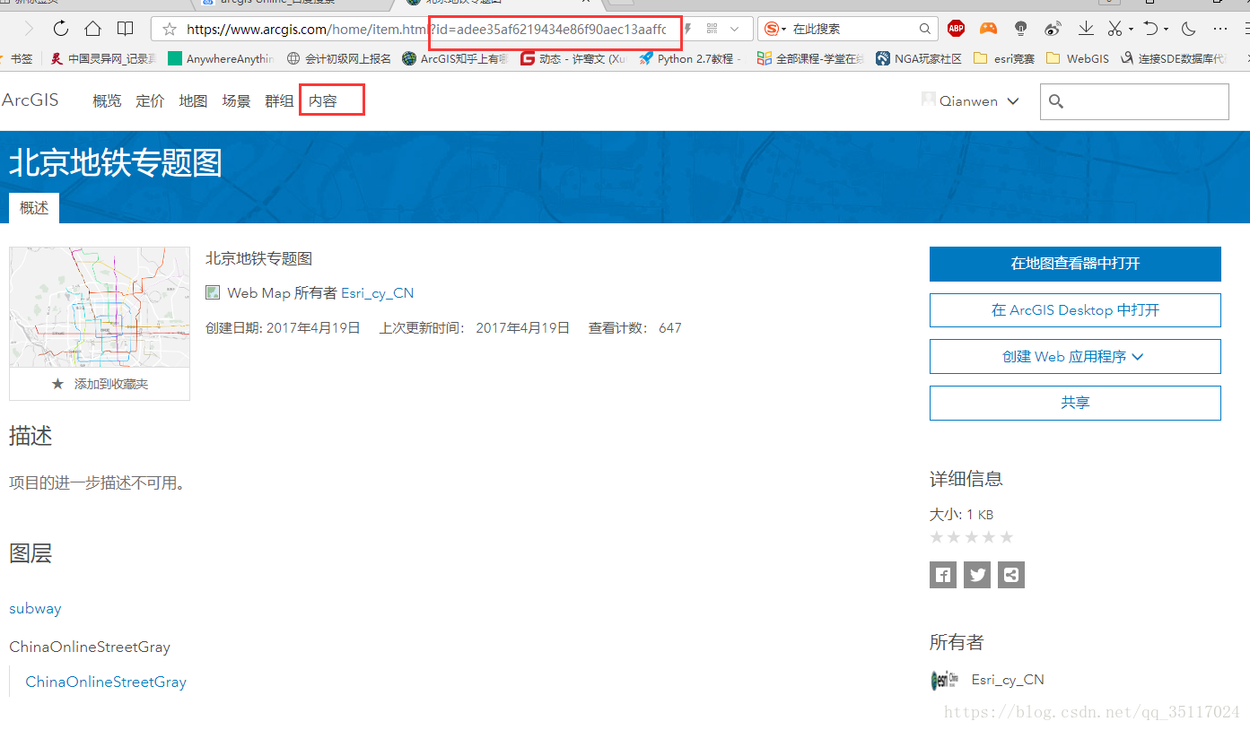1250x730 pixels.
Task: Show the QR code icon in address bar
Action: (x=712, y=29)
